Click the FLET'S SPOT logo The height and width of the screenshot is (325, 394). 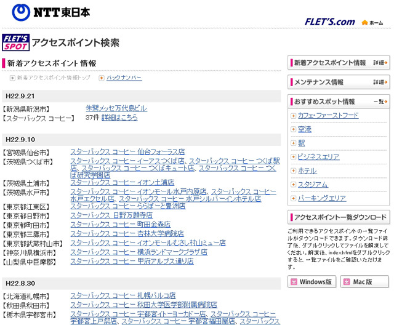point(16,42)
